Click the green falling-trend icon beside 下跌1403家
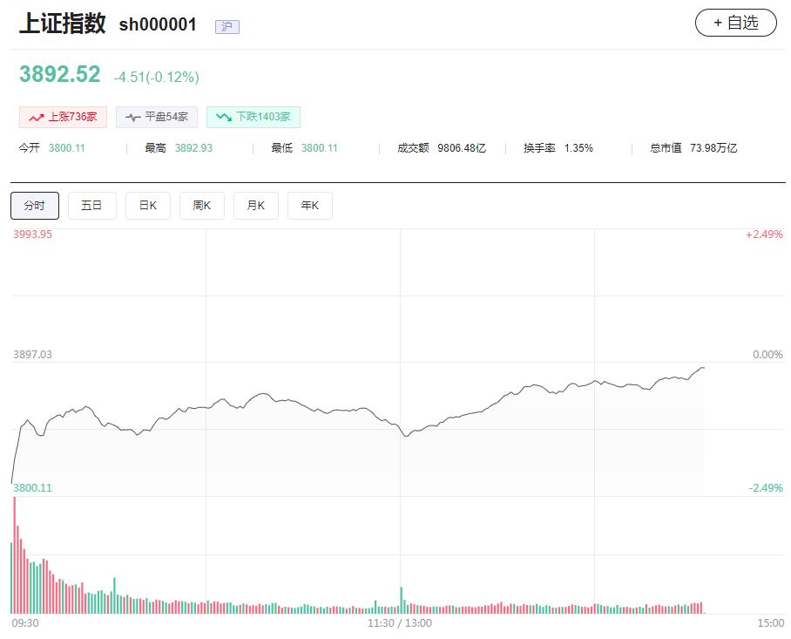Screen dimensions: 791x639 click(x=224, y=117)
